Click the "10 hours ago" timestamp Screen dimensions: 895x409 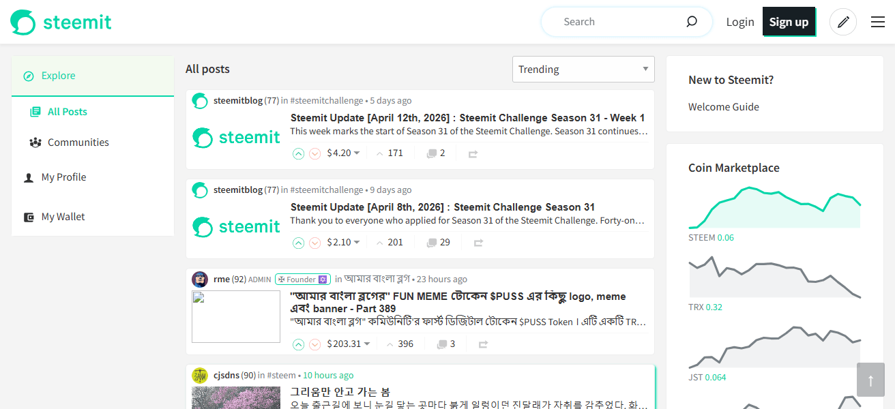pos(328,376)
